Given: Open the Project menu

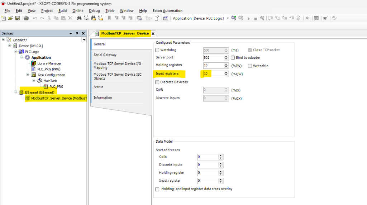Looking at the screenshot, I should click(47, 11).
